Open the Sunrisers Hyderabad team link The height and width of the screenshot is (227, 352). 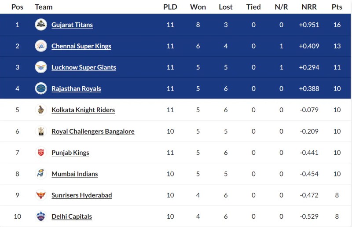click(82, 195)
